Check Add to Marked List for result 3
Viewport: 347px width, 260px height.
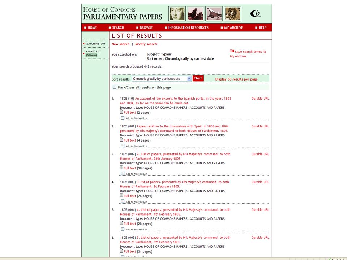[x=123, y=174]
